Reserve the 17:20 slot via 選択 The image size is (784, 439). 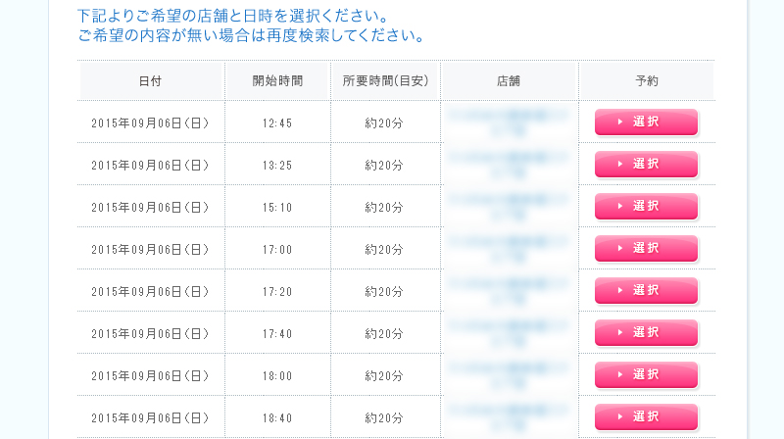point(646,290)
